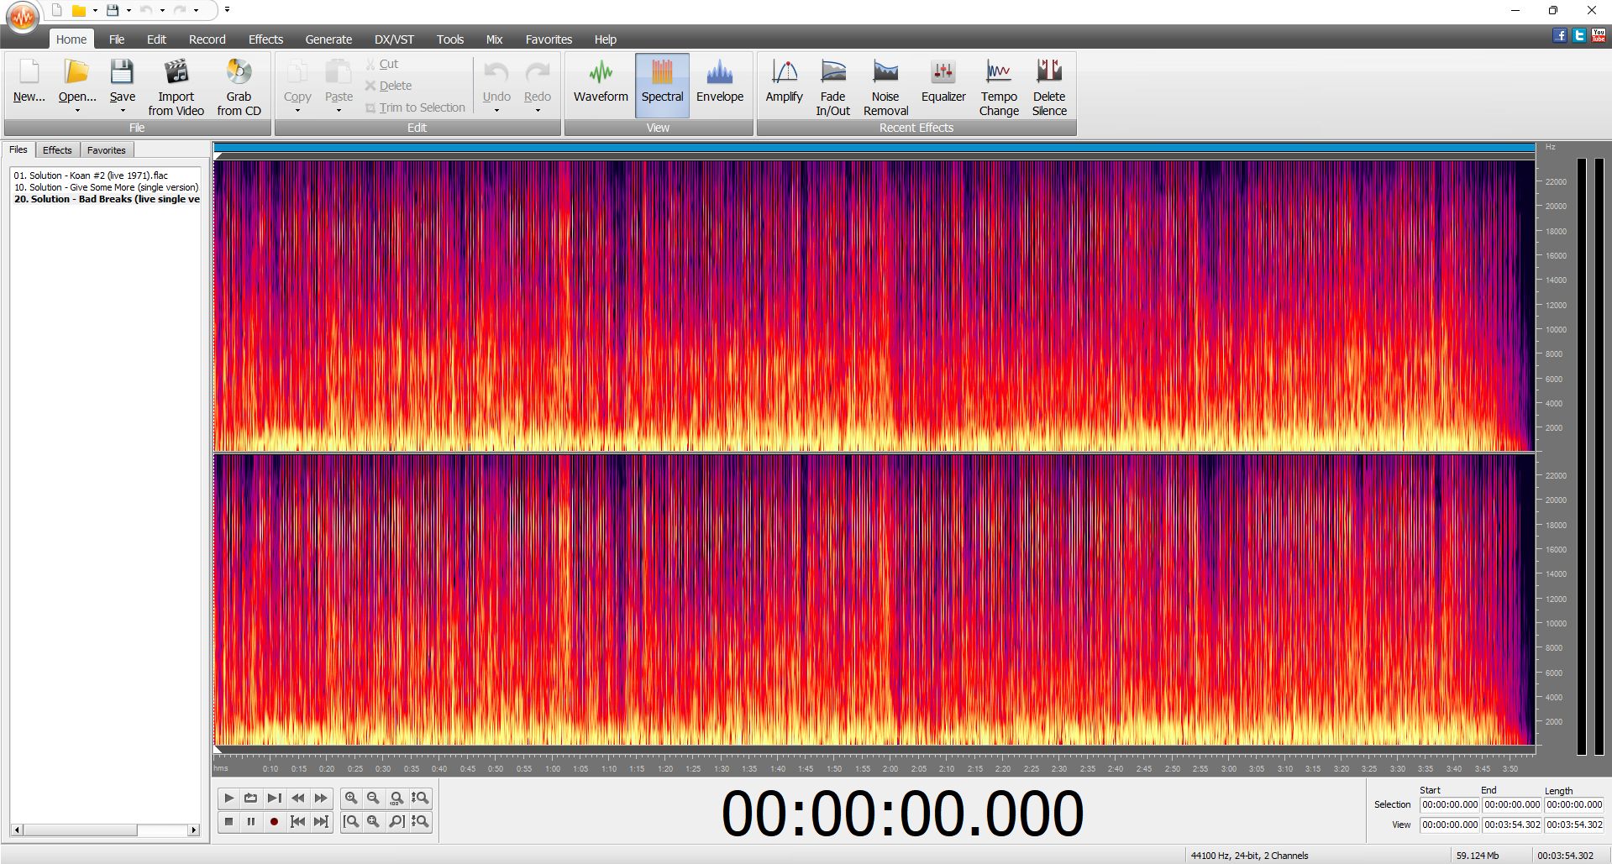Click the file list horizontal scrollbar
Screen dimensions: 1612x864
click(x=106, y=830)
